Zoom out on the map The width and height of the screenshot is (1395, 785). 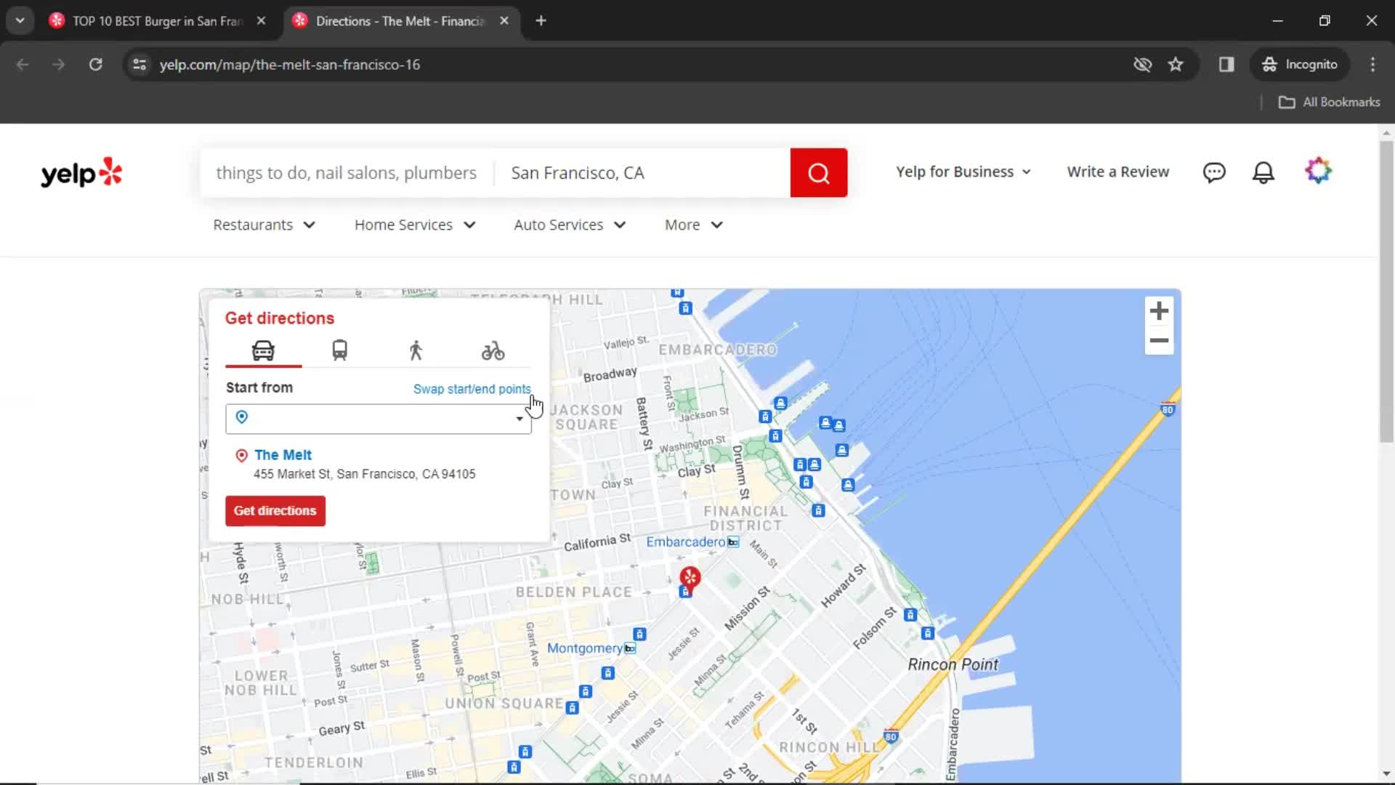click(1159, 340)
